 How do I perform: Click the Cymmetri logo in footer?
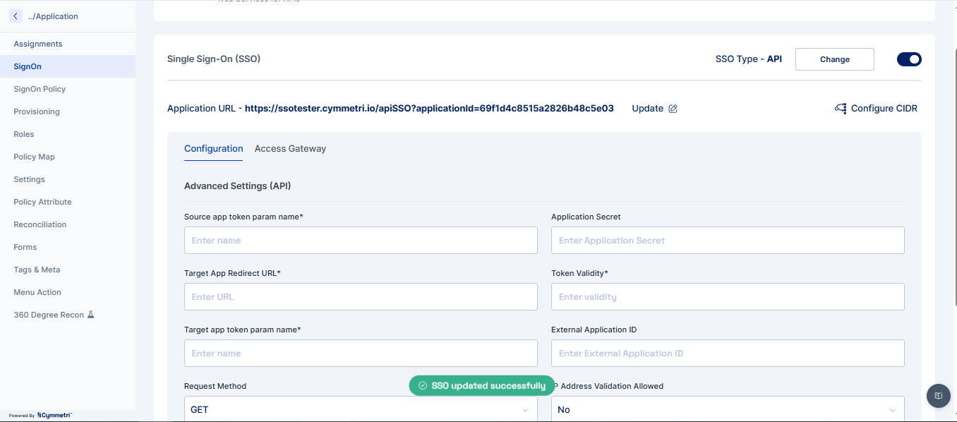[x=54, y=415]
